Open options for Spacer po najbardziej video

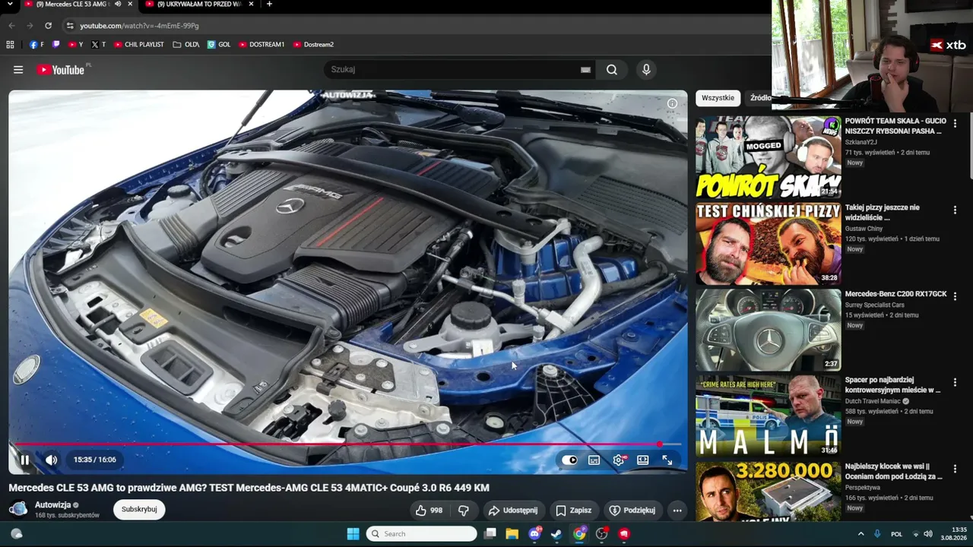pos(955,382)
